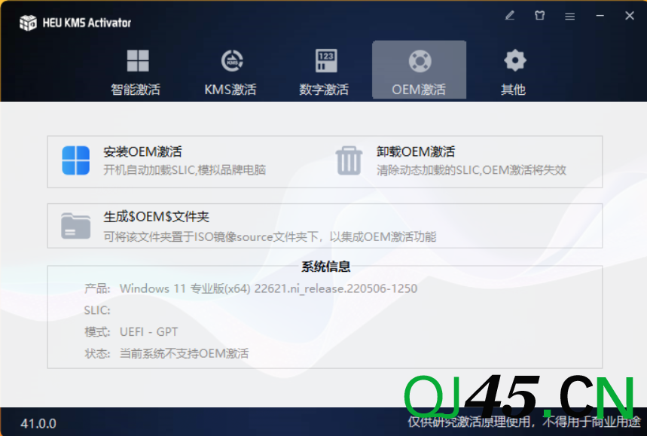This screenshot has width=647, height=436.
Task: Switch to the KMS激活 tab
Action: pos(230,71)
